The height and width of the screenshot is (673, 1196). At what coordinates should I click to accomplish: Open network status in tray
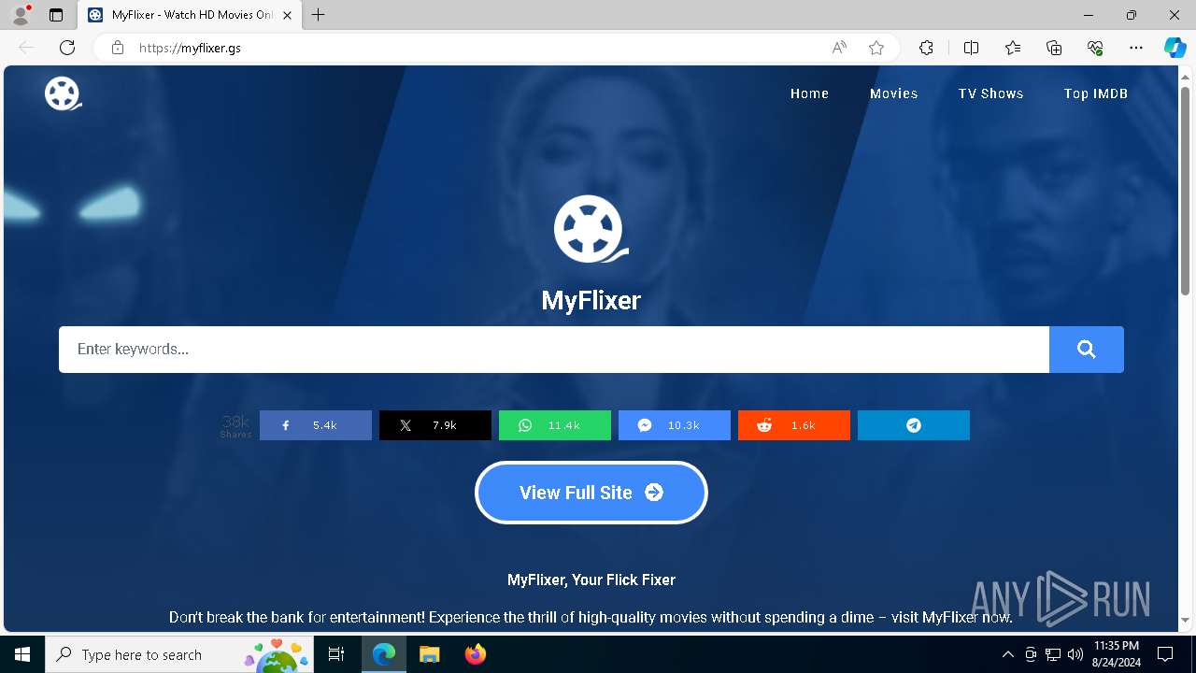tap(1053, 654)
